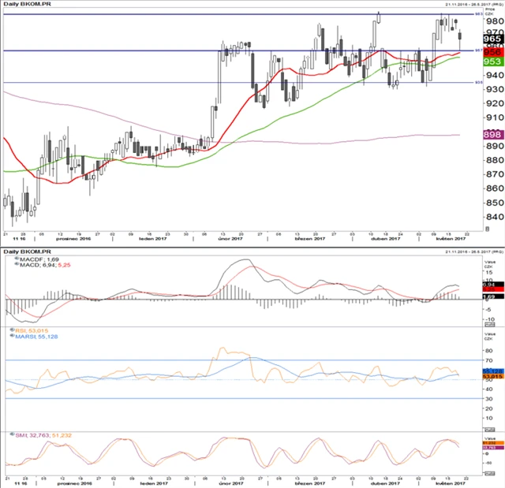
Task: Select the 983 horizontal resistance line label
Action: point(479,14)
